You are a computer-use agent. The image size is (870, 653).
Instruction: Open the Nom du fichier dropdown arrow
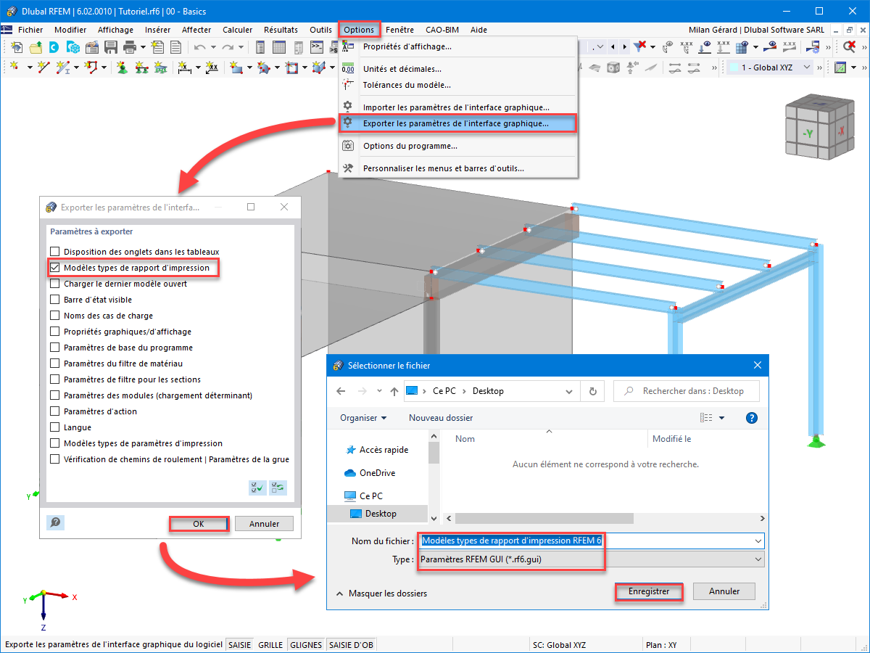[758, 541]
